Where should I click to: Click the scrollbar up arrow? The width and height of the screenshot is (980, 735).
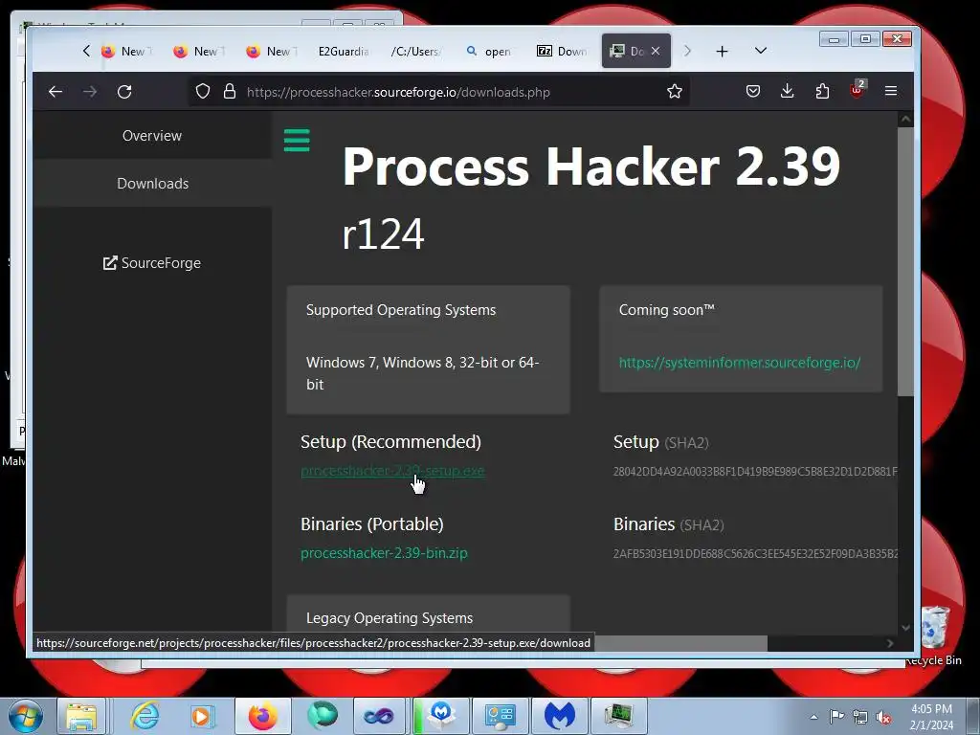pyautogui.click(x=905, y=119)
